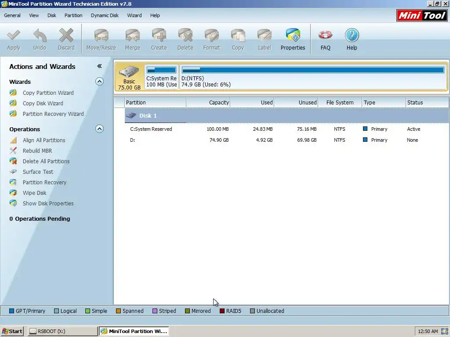Select the D:(NTFS) disk map block
The width and height of the screenshot is (450, 337).
click(x=313, y=77)
